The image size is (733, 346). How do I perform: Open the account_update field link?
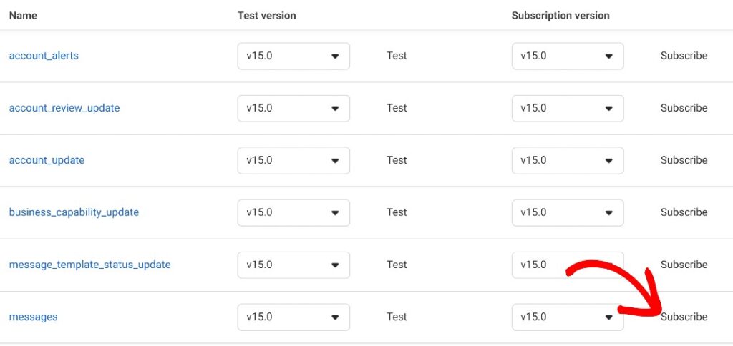coord(47,160)
